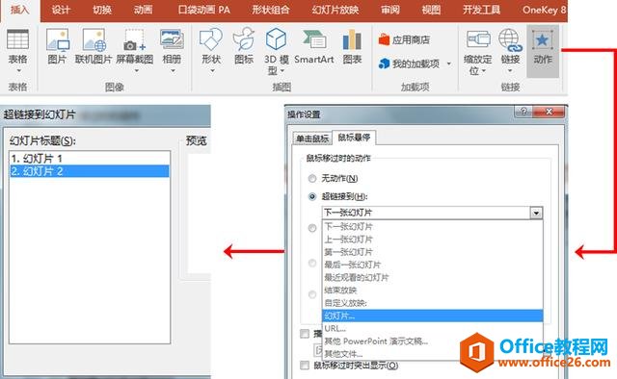Select 2. 幻灯片 2 in slide list
This screenshot has height=379, width=617.
[90, 171]
